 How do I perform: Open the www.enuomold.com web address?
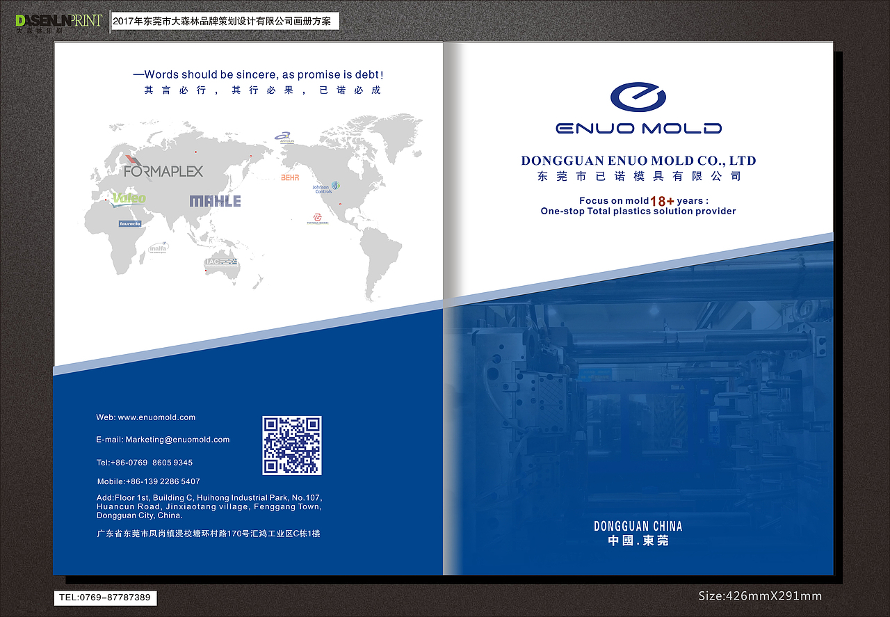[x=156, y=417]
